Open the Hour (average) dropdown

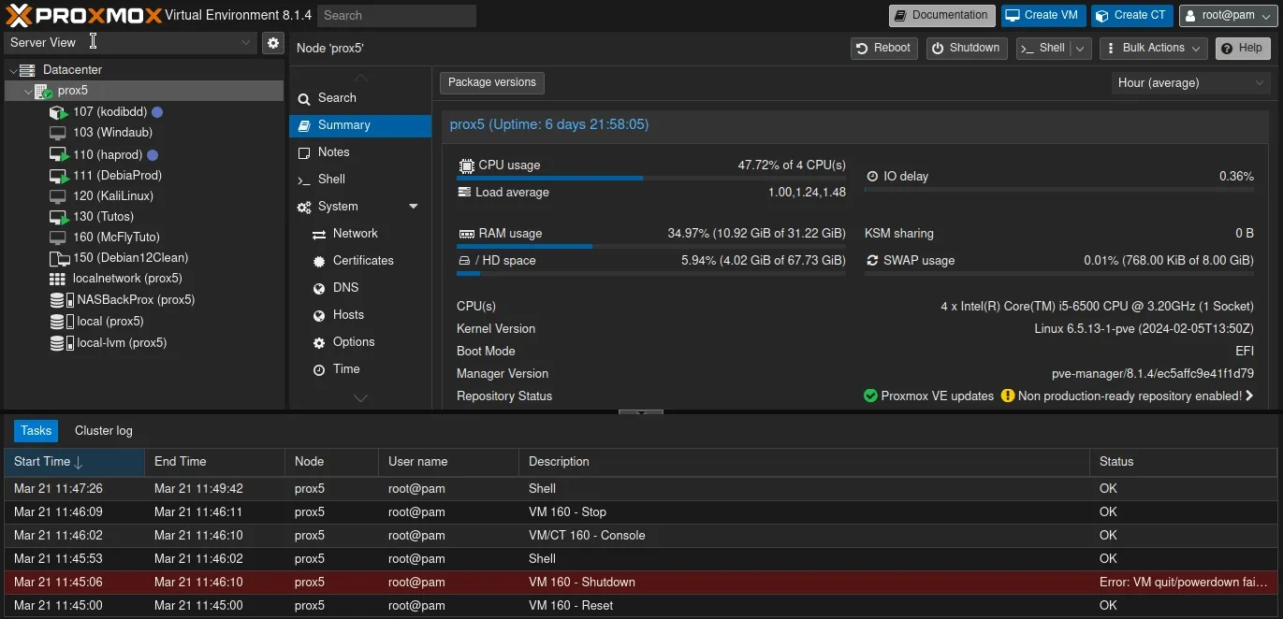[x=1189, y=82]
